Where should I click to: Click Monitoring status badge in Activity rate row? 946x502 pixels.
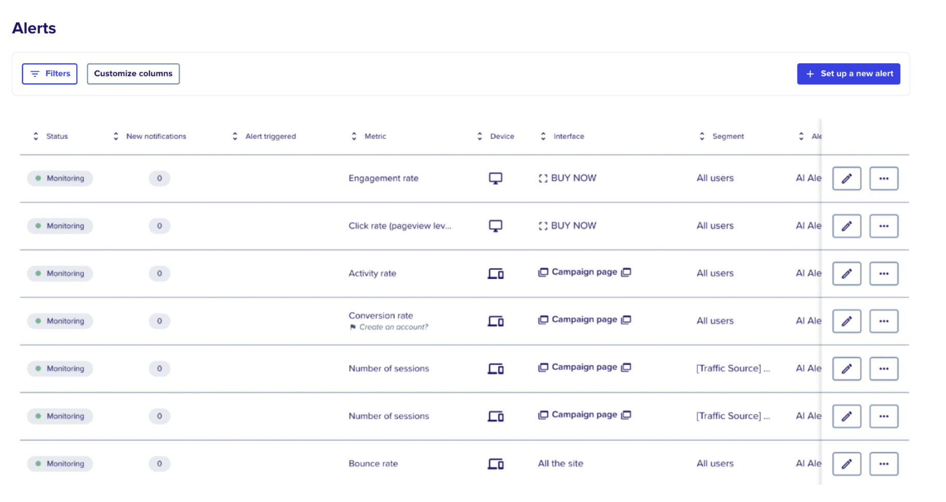coord(60,274)
